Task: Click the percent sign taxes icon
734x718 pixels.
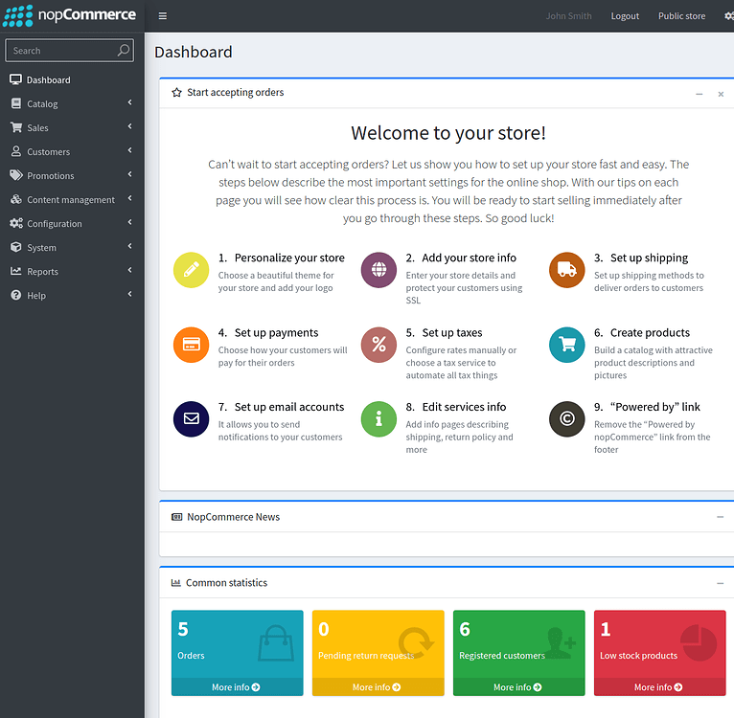Action: pos(378,345)
